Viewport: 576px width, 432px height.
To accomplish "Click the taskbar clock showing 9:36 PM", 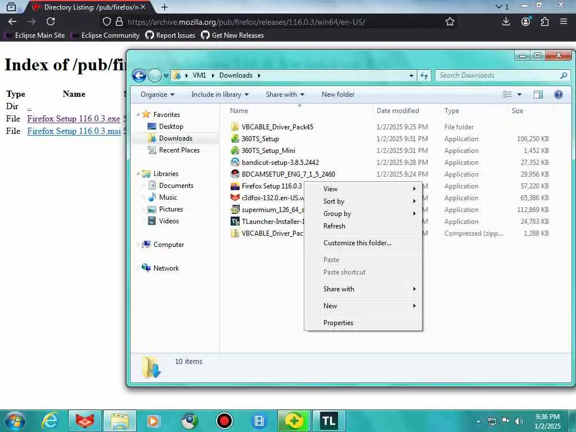I will point(547,421).
